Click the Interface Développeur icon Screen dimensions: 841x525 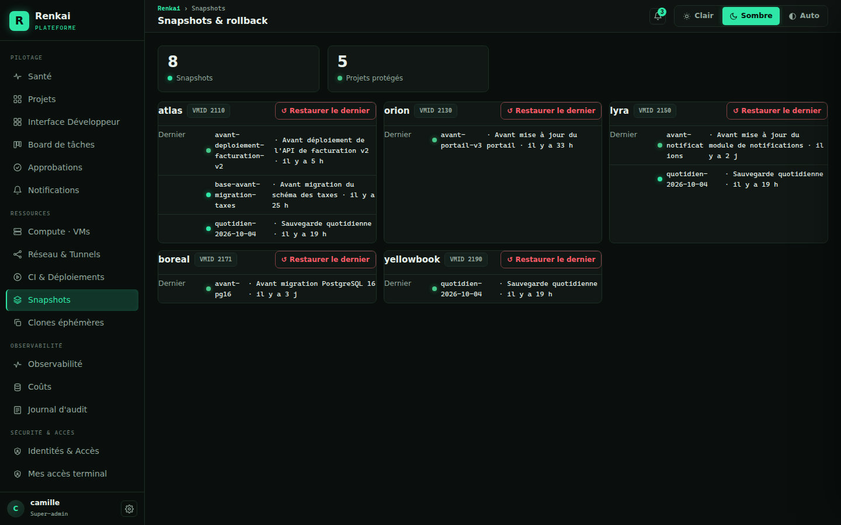coord(18,122)
